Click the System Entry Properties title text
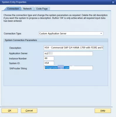116x117 pixels. 14,2
